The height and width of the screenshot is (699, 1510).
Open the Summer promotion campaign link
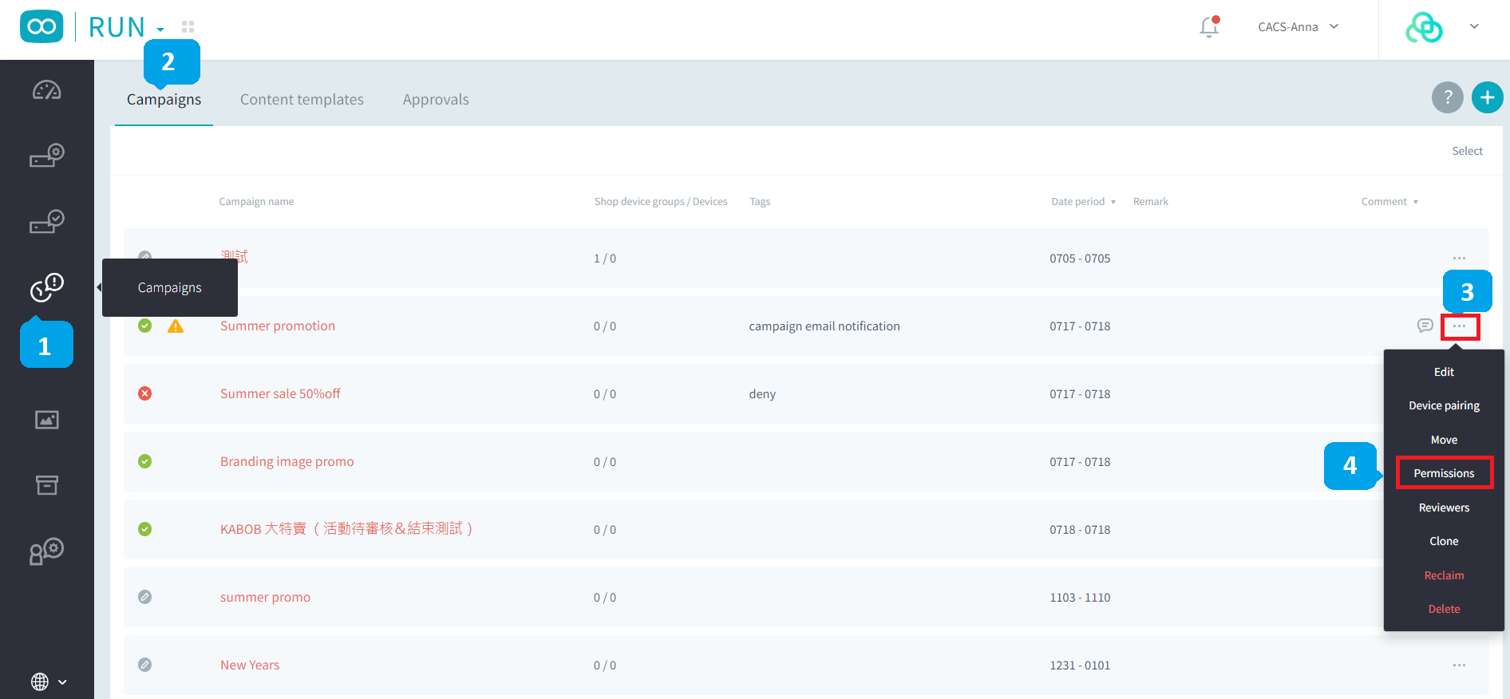point(278,326)
